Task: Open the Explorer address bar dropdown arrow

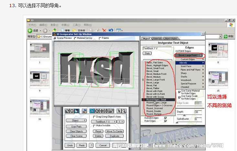Action: coord(221,36)
